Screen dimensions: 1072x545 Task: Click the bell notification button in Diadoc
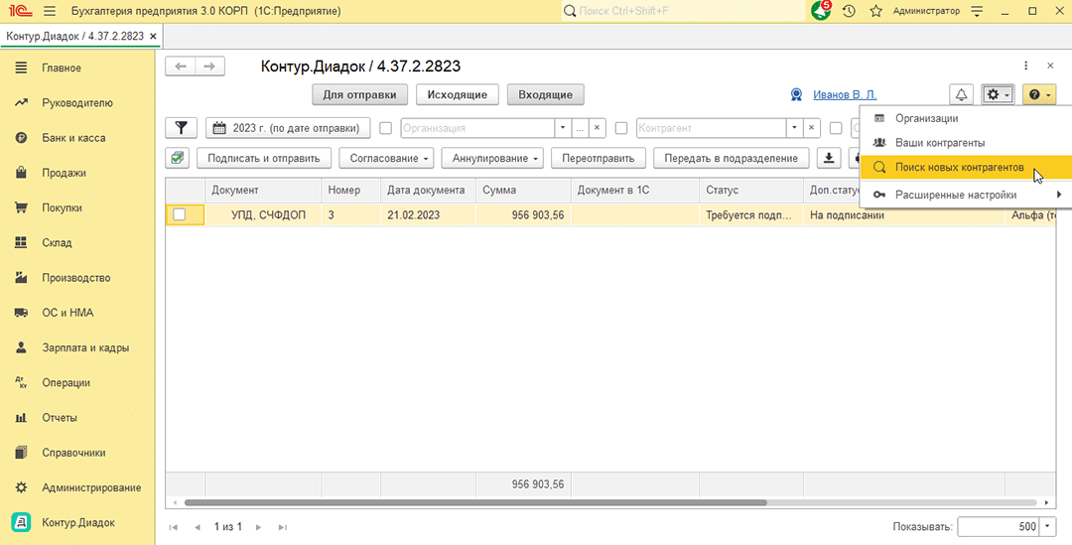pyautogui.click(x=961, y=95)
